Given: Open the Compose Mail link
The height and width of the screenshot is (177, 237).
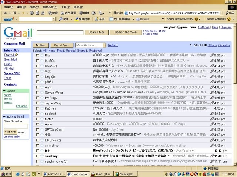Looking at the screenshot, I should [14, 44].
